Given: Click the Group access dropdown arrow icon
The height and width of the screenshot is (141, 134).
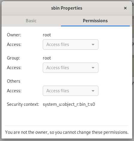Looking at the screenshot, I should [93, 68].
